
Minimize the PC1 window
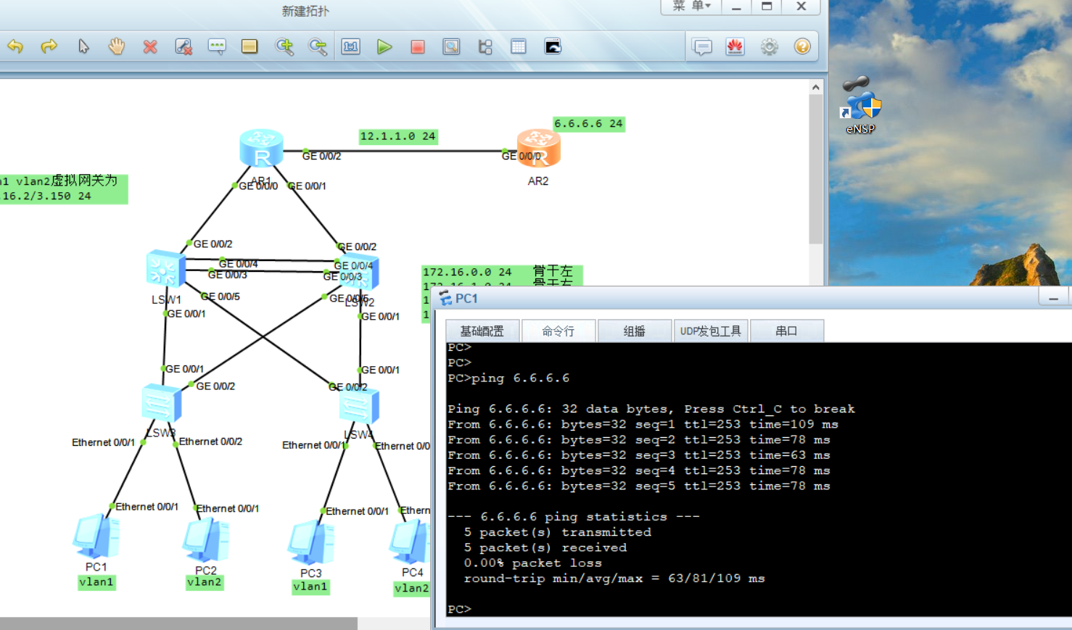tap(1053, 298)
